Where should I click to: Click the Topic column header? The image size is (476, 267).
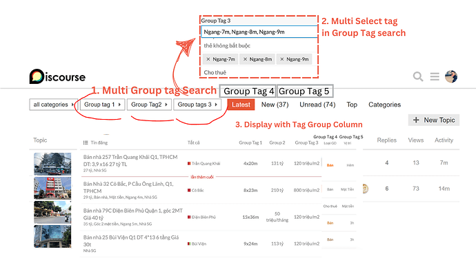click(x=40, y=140)
